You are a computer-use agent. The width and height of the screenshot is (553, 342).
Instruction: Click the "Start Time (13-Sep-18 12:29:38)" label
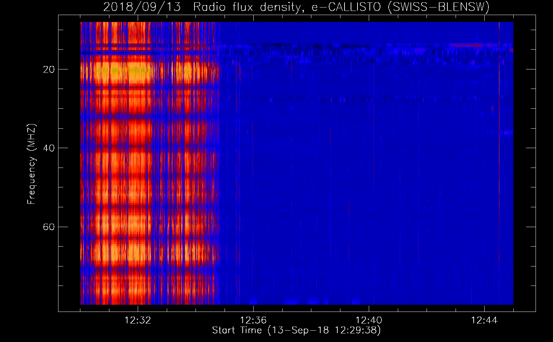(x=296, y=330)
